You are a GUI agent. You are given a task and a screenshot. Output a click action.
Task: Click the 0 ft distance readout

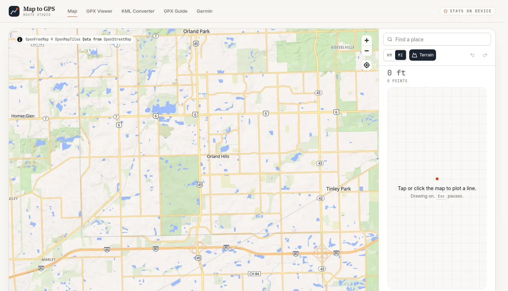[x=397, y=73]
